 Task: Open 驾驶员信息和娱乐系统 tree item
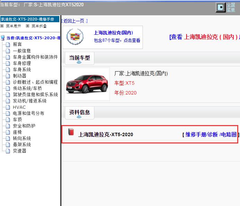[35, 94]
